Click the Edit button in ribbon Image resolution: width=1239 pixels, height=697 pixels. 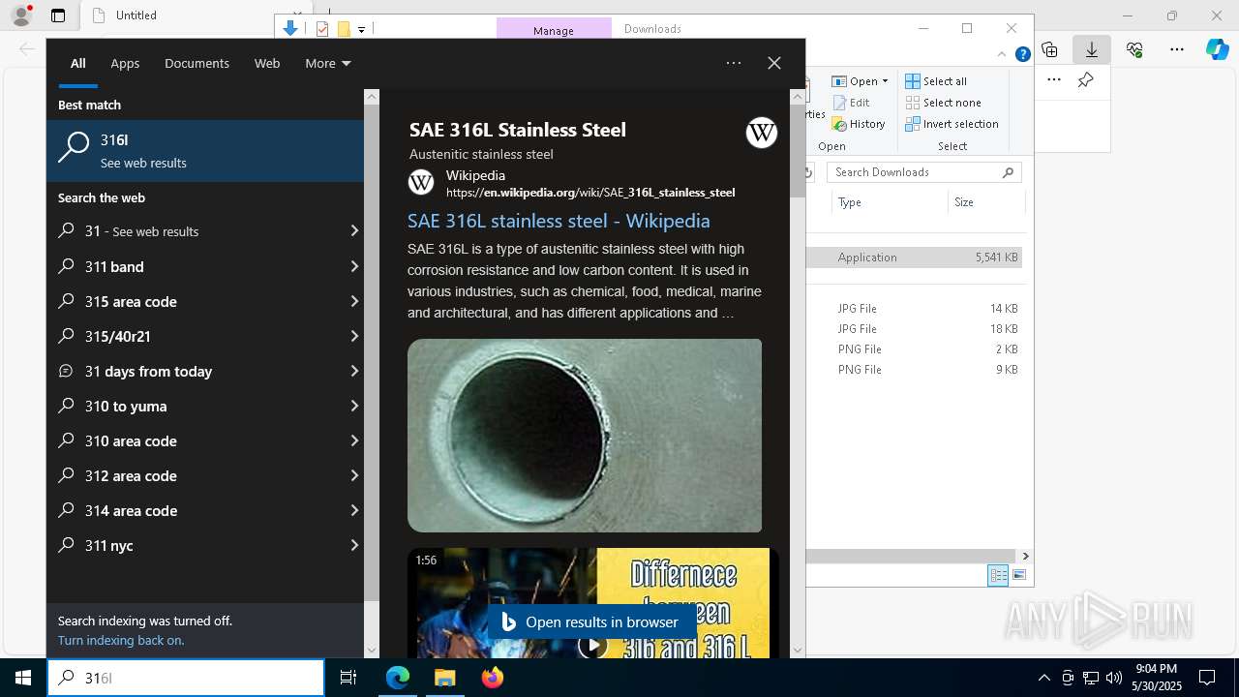(x=851, y=103)
